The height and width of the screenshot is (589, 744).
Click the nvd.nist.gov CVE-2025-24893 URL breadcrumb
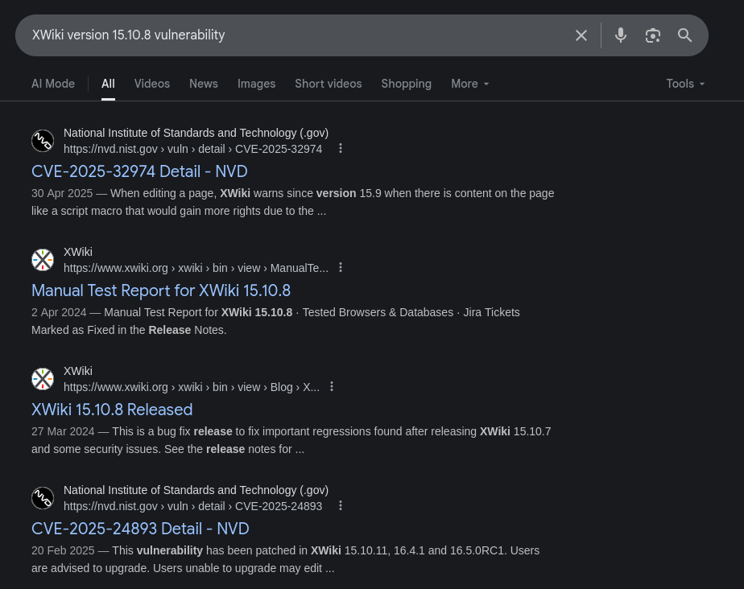click(x=192, y=506)
